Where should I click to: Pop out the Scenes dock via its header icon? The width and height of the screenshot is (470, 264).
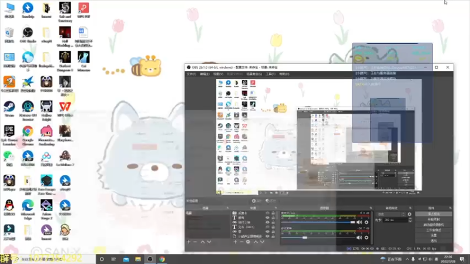point(227,208)
